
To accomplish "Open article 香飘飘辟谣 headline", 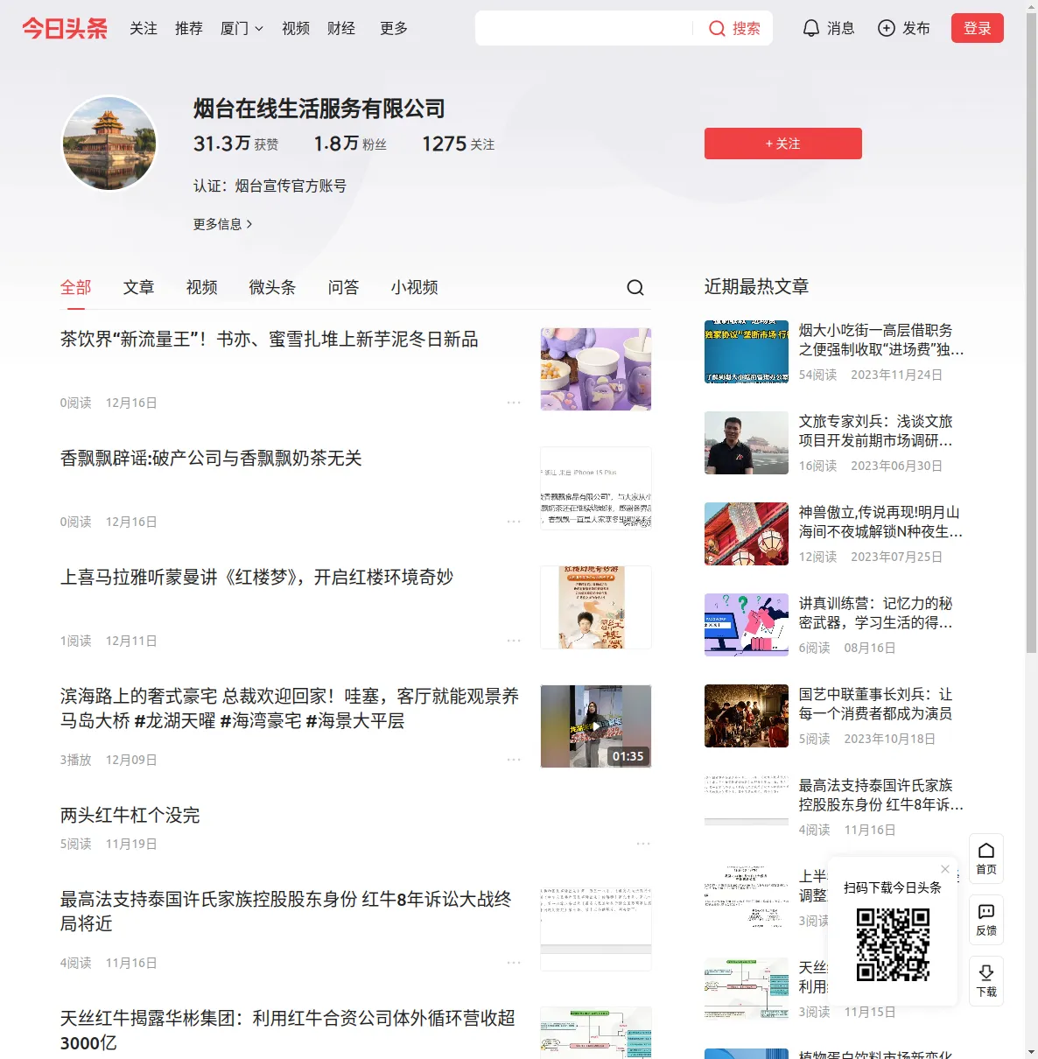I will [211, 459].
